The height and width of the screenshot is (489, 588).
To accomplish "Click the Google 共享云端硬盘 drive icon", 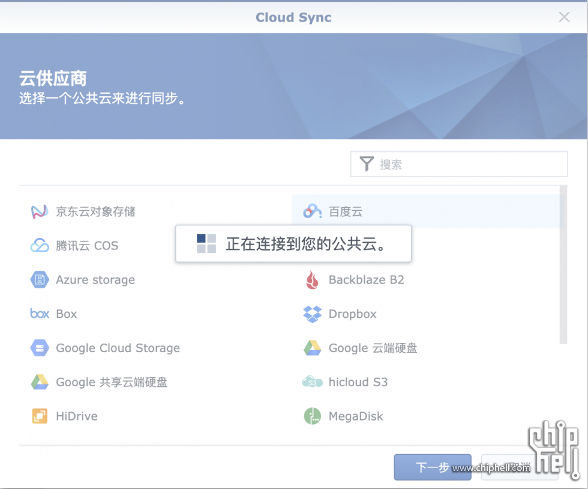I will [x=40, y=382].
